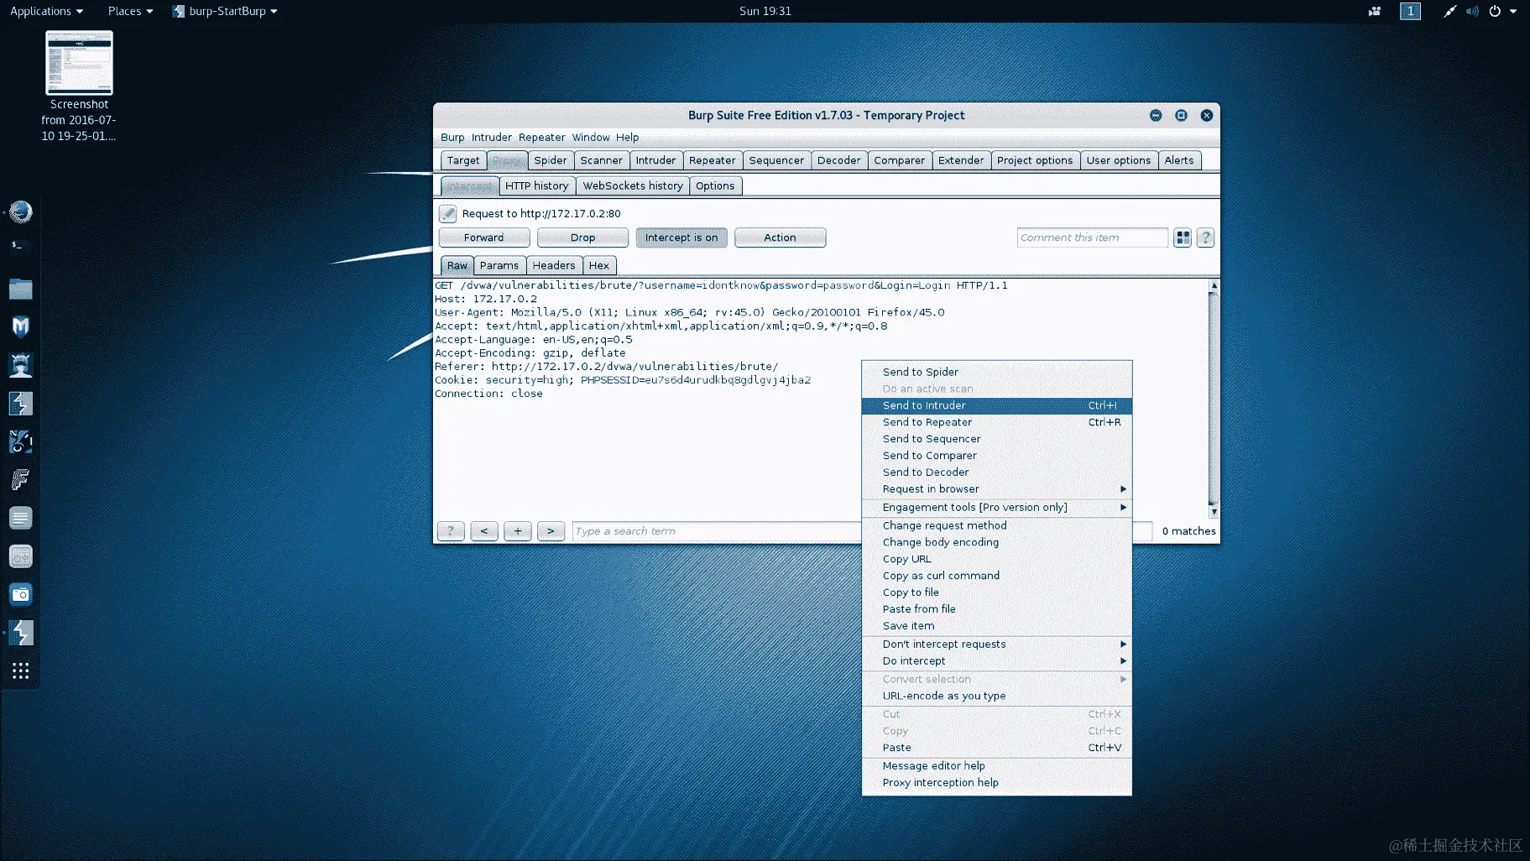1530x861 pixels.
Task: Choose Send to Decoder
Action: [996, 472]
